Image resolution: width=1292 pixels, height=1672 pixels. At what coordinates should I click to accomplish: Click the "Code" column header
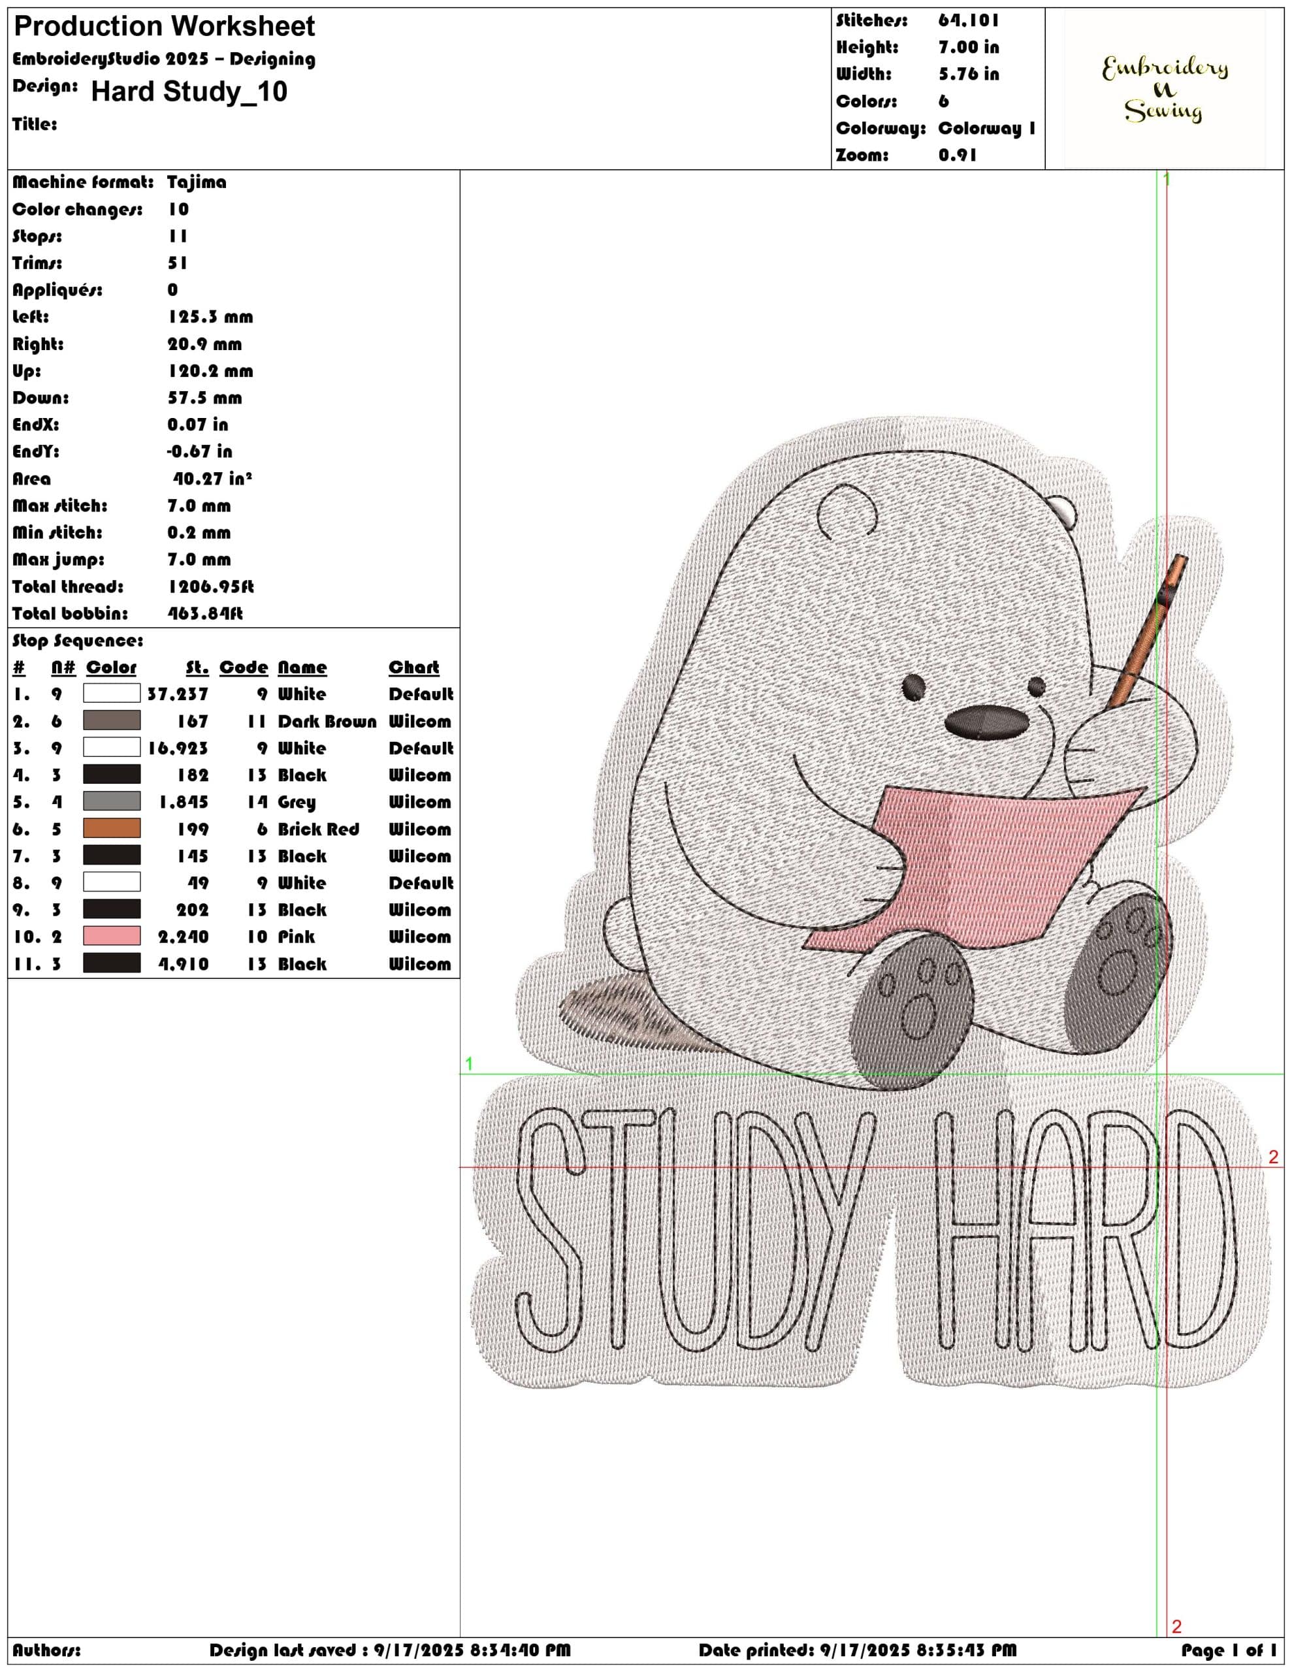pyautogui.click(x=244, y=667)
